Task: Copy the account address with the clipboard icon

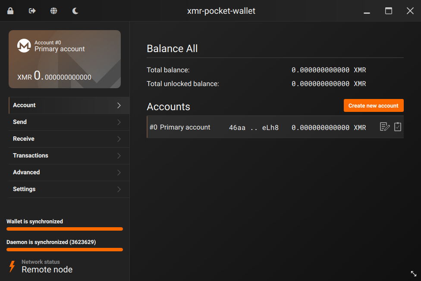Action: 397,127
